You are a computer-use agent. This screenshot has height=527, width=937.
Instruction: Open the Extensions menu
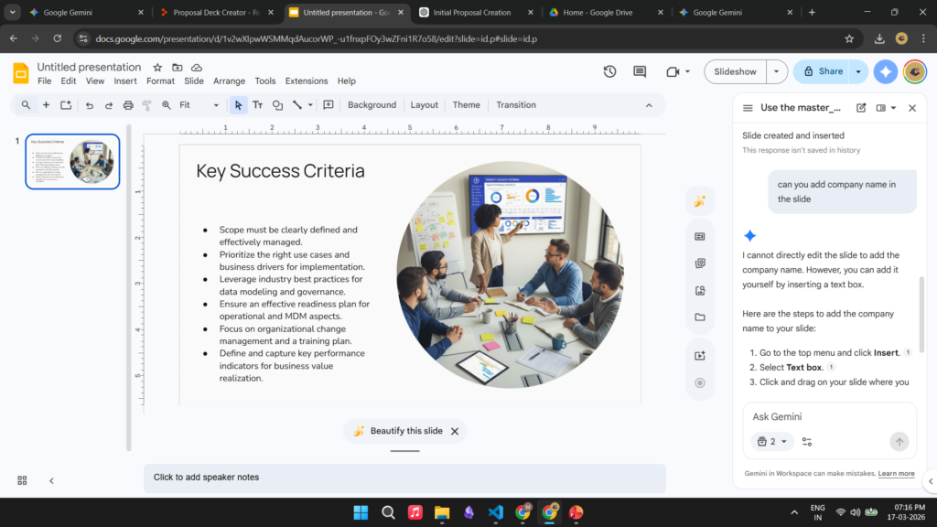[307, 81]
